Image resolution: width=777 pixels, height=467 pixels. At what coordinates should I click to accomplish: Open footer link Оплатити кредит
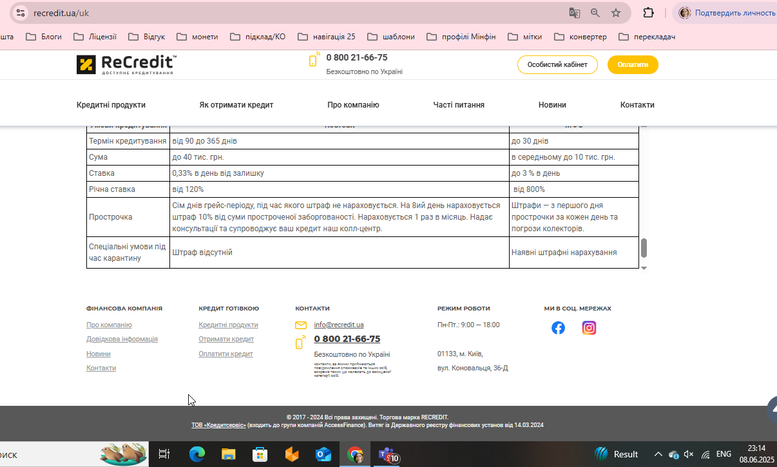225,354
